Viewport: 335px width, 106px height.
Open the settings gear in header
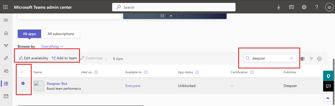[304, 7]
